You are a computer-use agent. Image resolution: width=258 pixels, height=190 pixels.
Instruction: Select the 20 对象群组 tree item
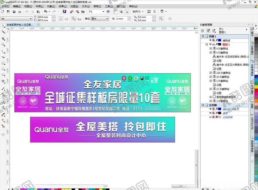(x=223, y=77)
